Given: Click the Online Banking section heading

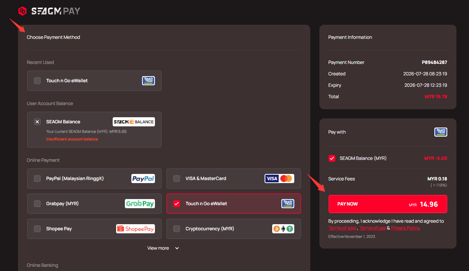Looking at the screenshot, I should coord(42,265).
